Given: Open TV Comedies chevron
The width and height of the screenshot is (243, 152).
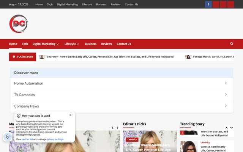Looking at the screenshot, I should click(226, 95).
